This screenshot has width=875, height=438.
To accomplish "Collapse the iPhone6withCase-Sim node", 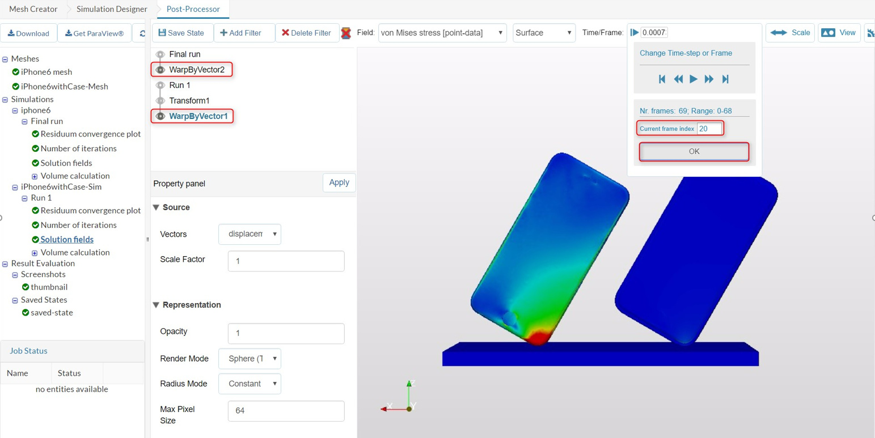I will (15, 187).
